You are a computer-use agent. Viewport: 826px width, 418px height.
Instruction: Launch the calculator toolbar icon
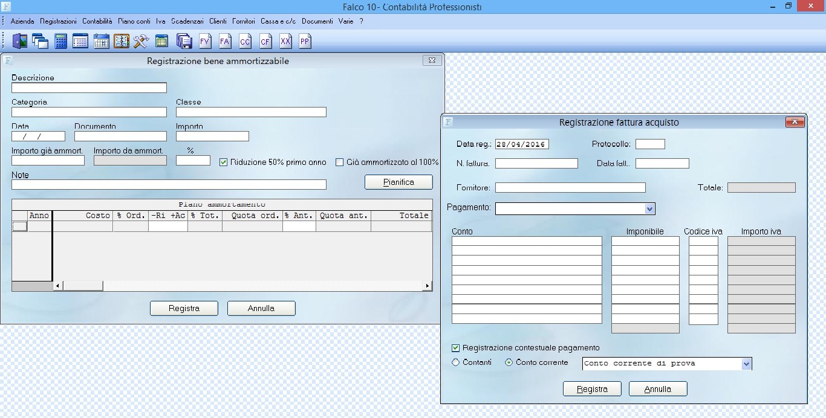pos(60,41)
